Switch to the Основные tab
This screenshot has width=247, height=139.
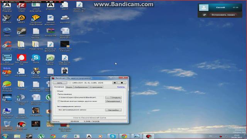coord(59,87)
